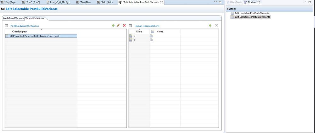Screen dimensions: 315x133
Task: Open the Port_VS_0_PBcfg.c file tab
Action: (58, 3)
